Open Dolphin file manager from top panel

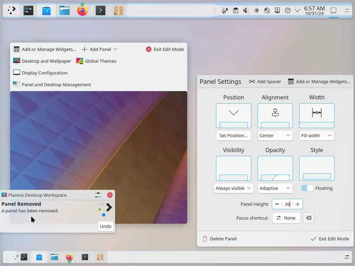pos(64,10)
